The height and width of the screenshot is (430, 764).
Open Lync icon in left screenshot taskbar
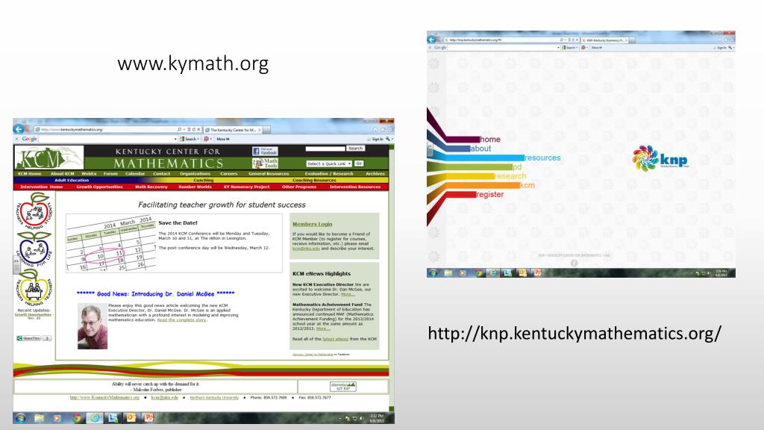tap(113, 418)
